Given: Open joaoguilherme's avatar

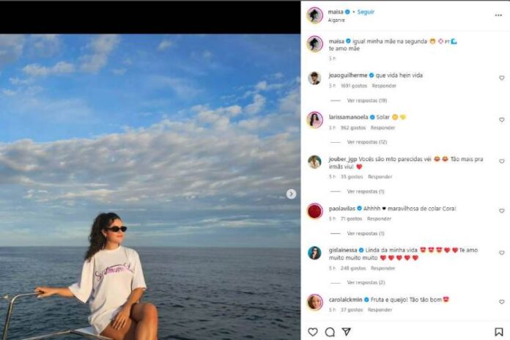Looking at the screenshot, I should coord(314,78).
